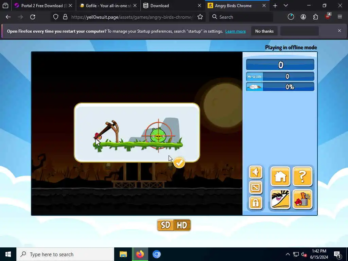Click the feather percentage bar
The height and width of the screenshot is (261, 348).
280,87
